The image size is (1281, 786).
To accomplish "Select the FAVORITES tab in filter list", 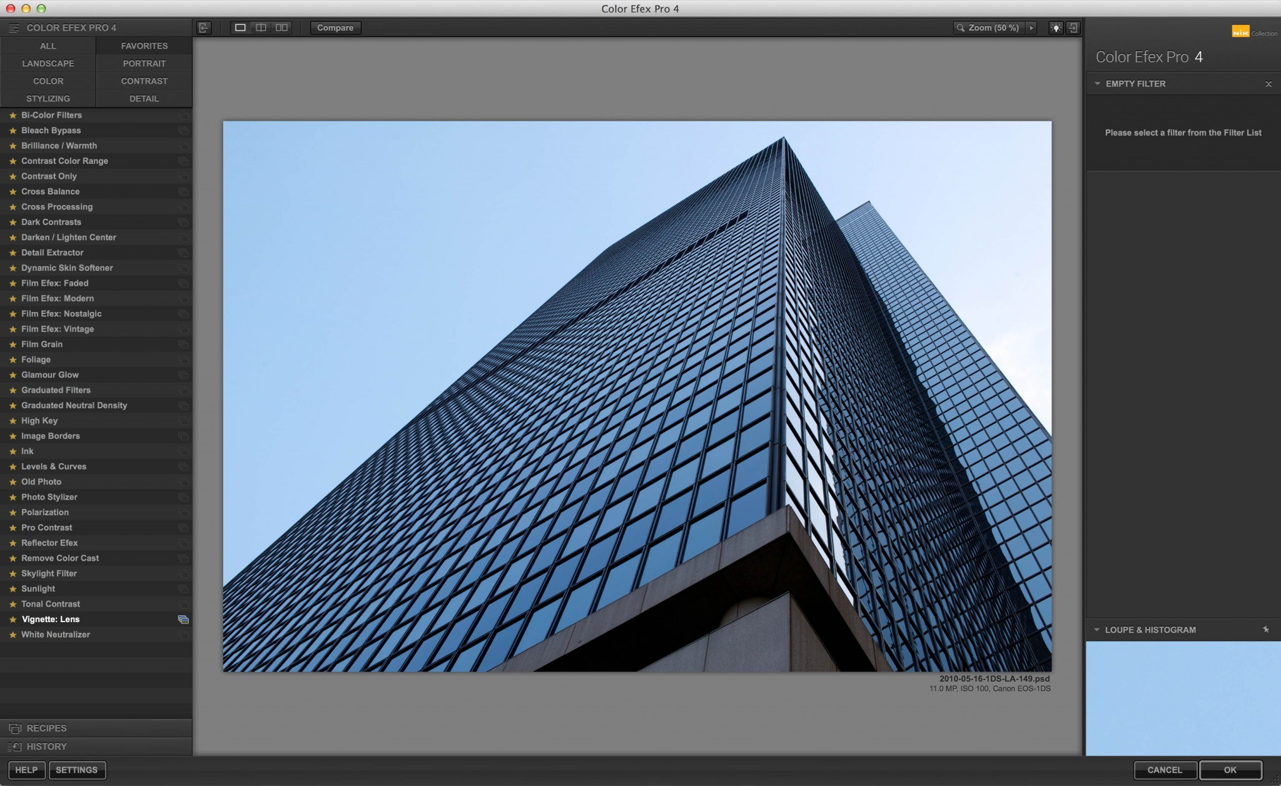I will pos(144,46).
